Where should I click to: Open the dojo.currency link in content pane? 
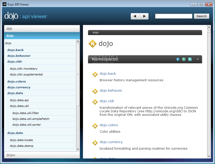pos(111,142)
